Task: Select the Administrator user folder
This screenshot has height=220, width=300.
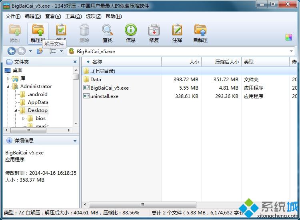Action: pyautogui.click(x=36, y=86)
